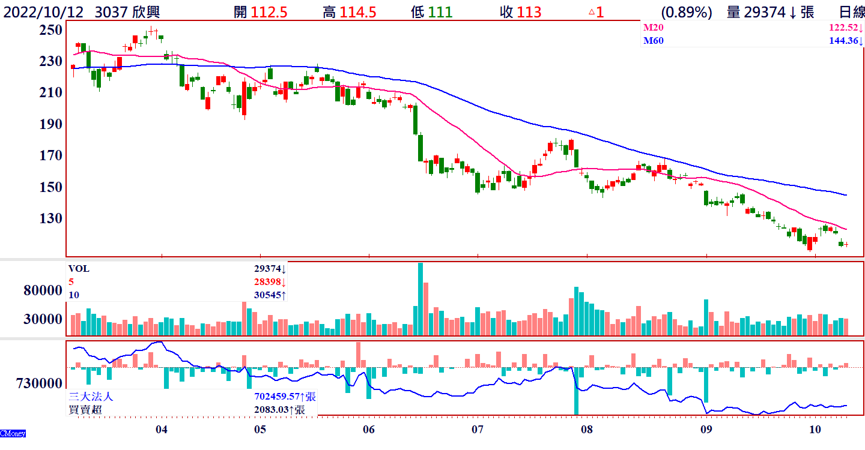
Task: Click the VOL indicator label
Action: point(79,269)
